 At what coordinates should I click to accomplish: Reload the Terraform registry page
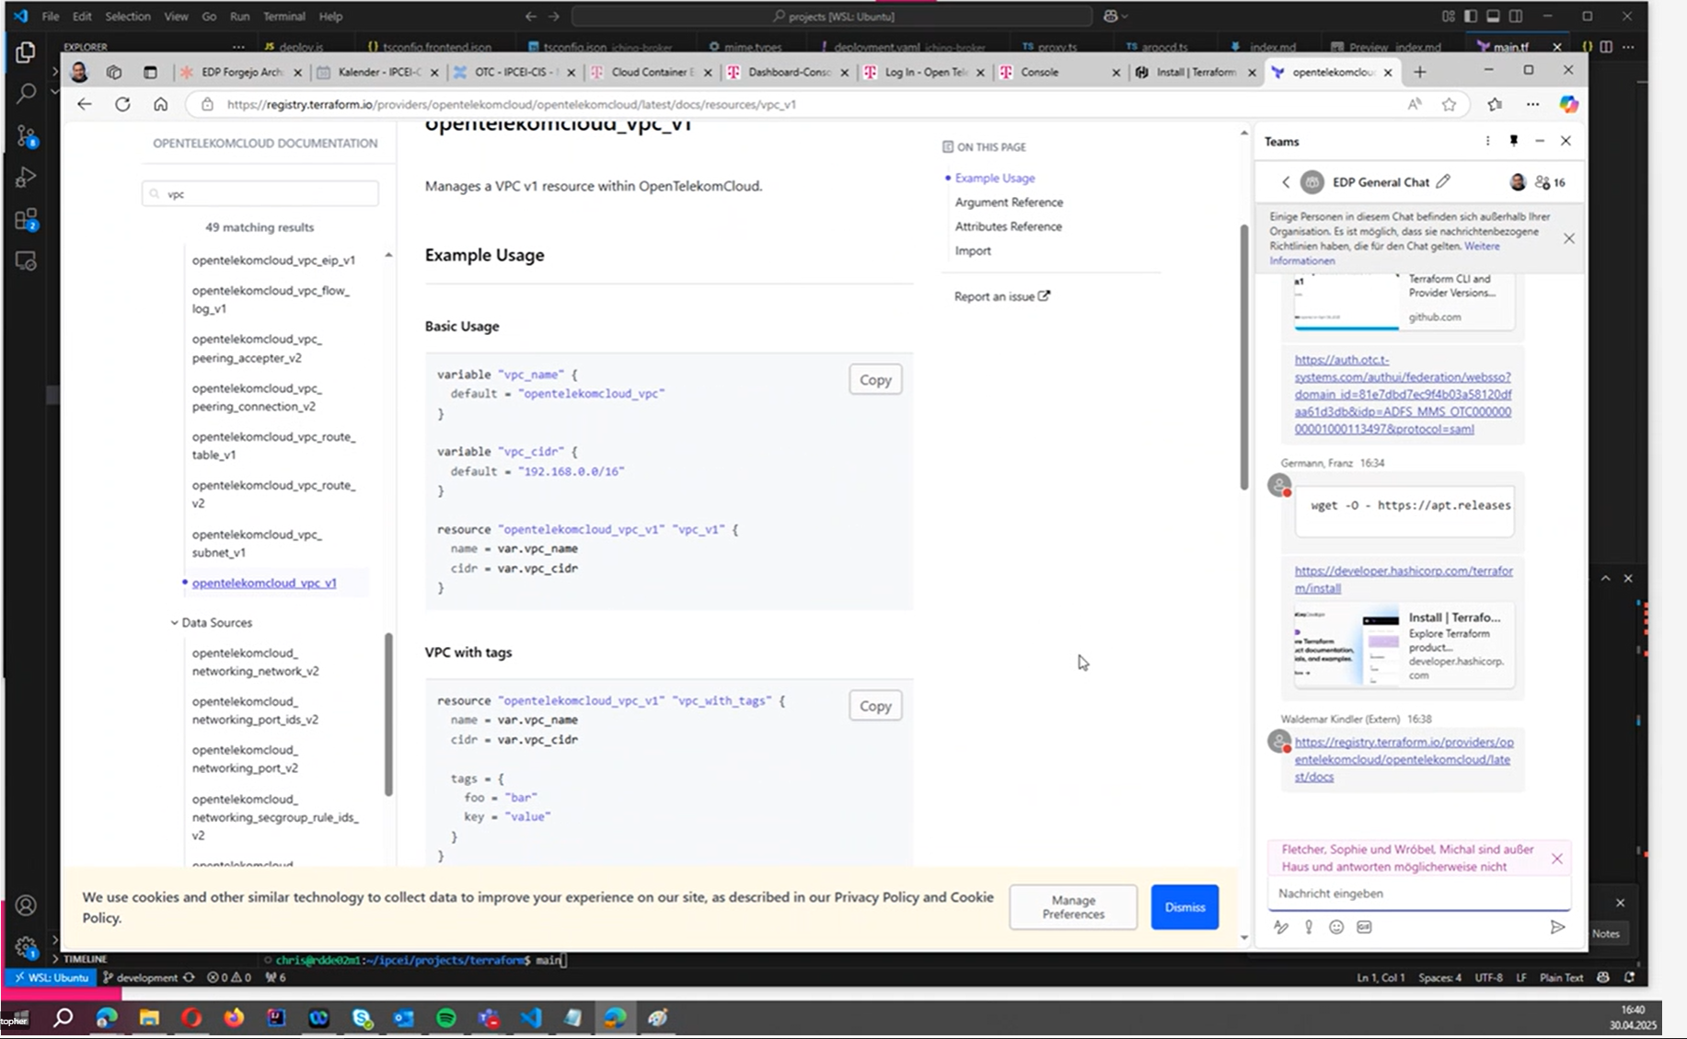(122, 104)
